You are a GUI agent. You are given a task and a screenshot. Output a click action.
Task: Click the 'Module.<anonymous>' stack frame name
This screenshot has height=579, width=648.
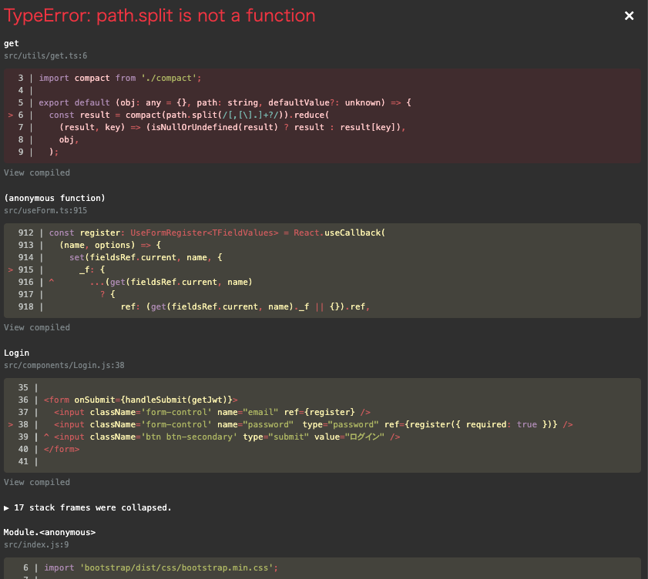pyautogui.click(x=49, y=532)
